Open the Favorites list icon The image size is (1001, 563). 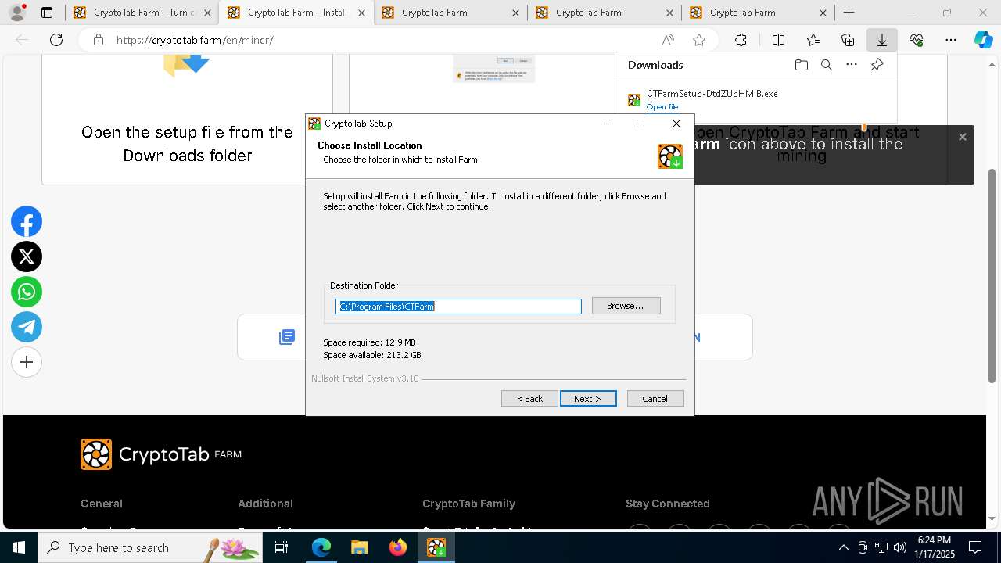[813, 40]
